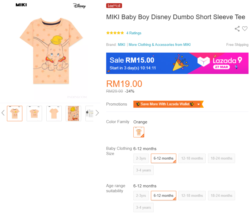View the back-of-shirt thumbnail
This screenshot has width=251, height=216.
click(54, 113)
